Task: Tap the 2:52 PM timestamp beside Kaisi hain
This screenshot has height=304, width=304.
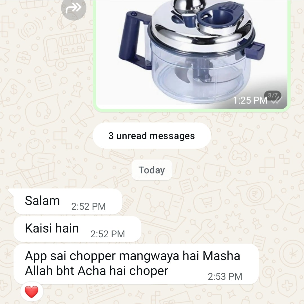Action: click(108, 234)
